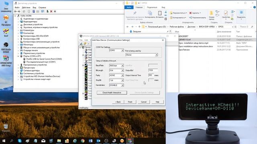Open Файл tab in Explorer

[x=129, y=7]
